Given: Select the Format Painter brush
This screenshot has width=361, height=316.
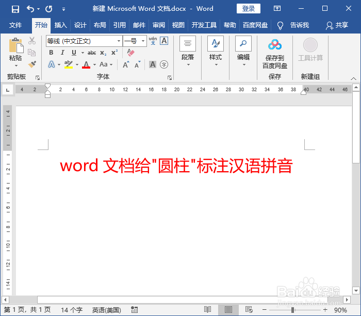Looking at the screenshot, I should point(32,64).
